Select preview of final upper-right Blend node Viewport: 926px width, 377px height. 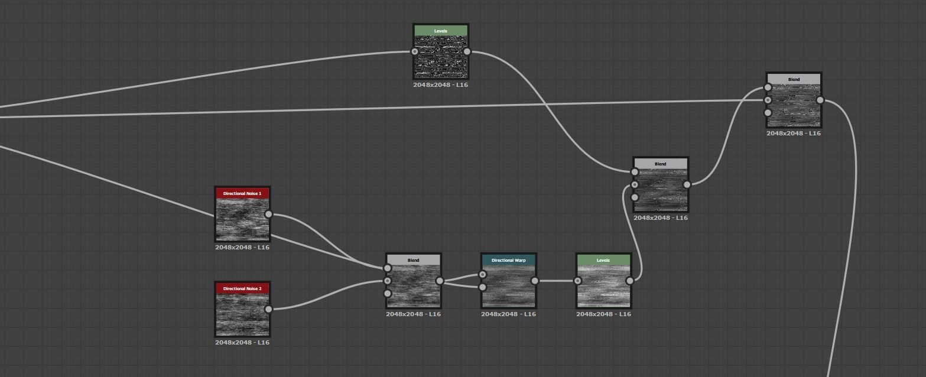(794, 106)
